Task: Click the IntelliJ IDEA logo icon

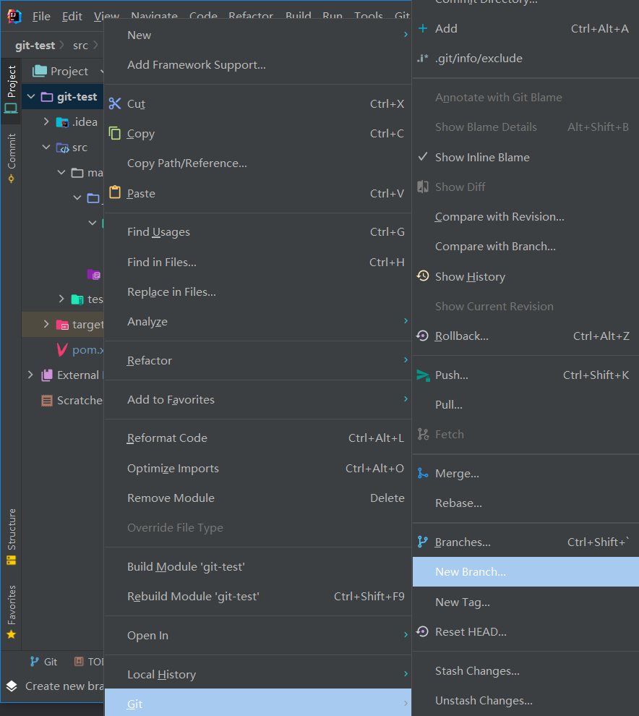Action: pos(14,16)
